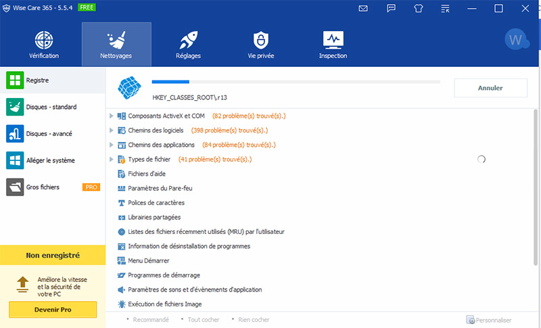Screen dimensions: 541x328
Task: Click the Personnaliser link text
Action: click(494, 320)
